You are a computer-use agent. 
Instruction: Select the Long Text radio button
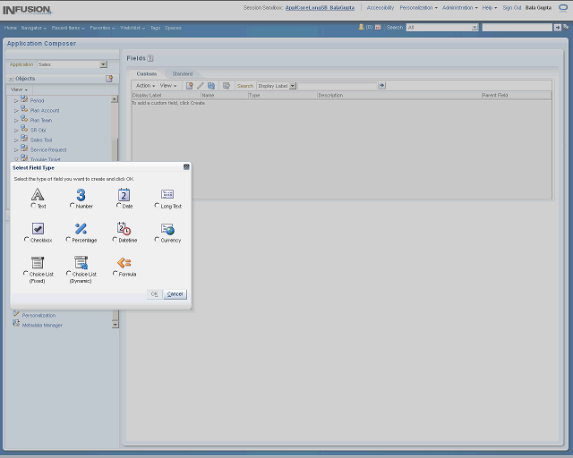[x=157, y=206]
